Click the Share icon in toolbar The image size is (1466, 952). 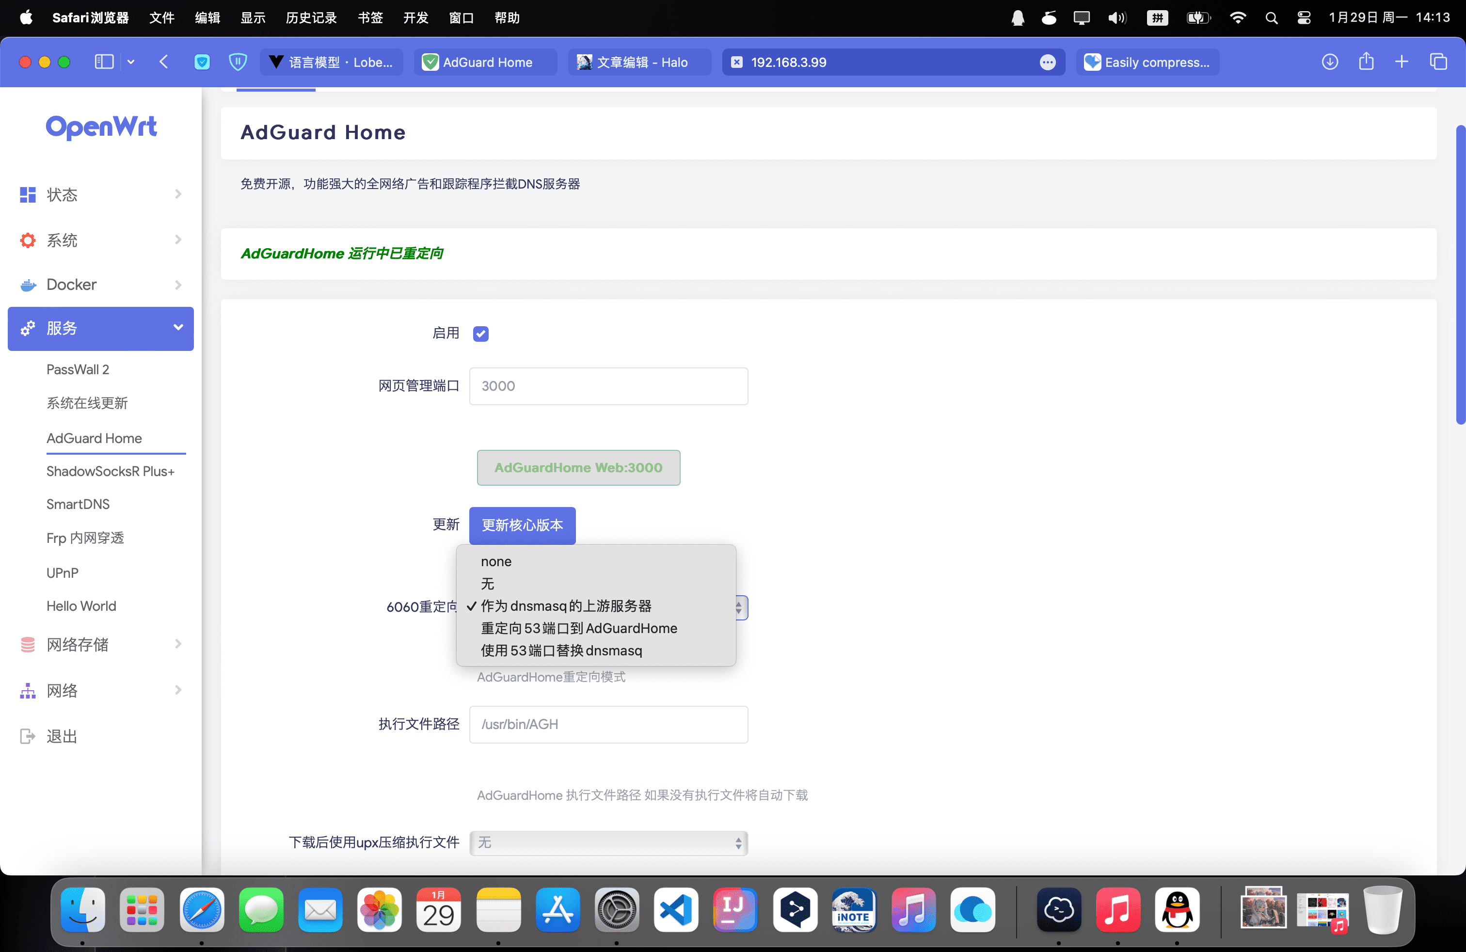pos(1366,61)
